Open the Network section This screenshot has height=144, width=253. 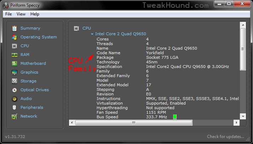pos(29,116)
